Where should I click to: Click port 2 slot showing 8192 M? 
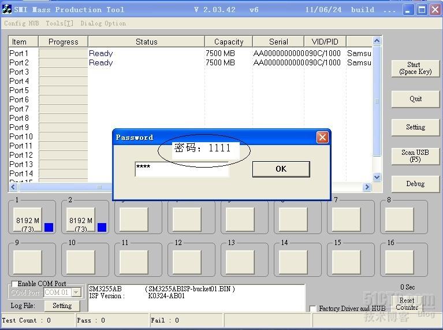click(80, 220)
